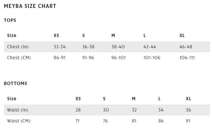Click the XS column header in Tops table
This screenshot has width=212, height=135.
point(56,35)
